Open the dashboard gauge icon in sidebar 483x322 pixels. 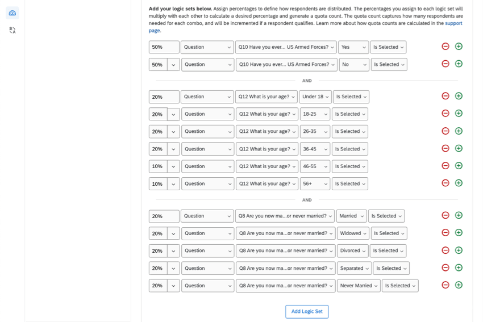coord(13,13)
